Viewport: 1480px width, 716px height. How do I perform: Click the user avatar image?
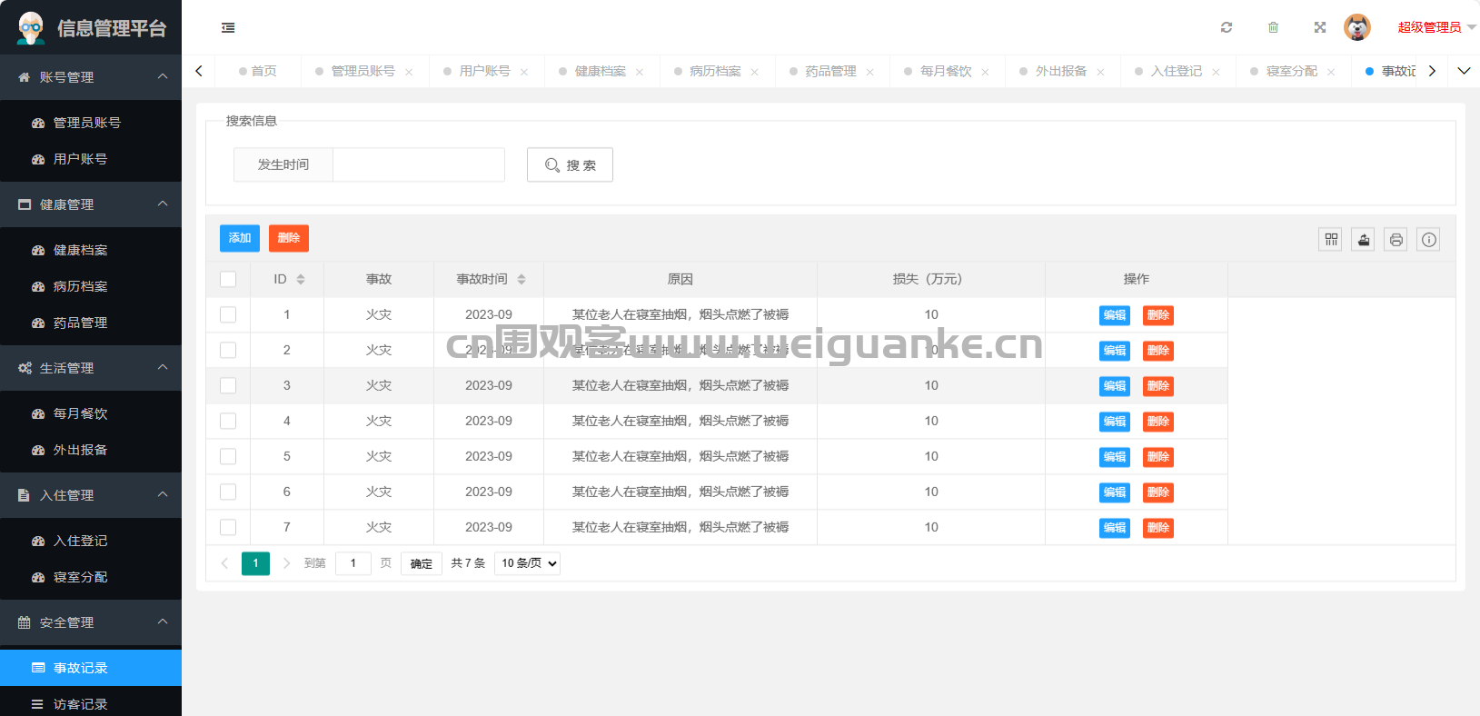1357,27
